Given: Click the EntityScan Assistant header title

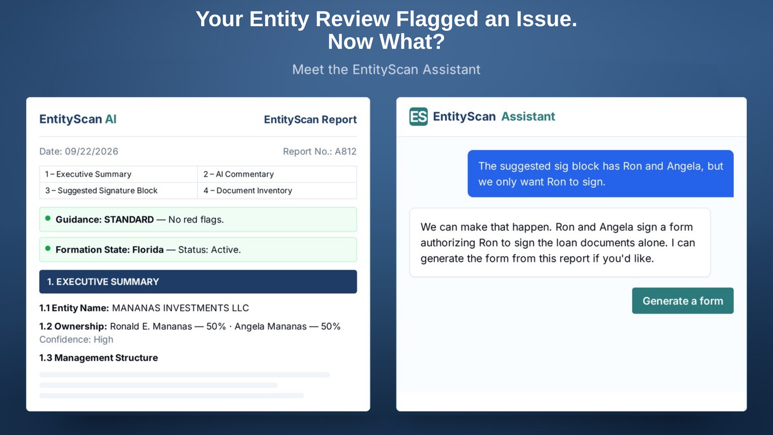Looking at the screenshot, I should click(x=494, y=117).
